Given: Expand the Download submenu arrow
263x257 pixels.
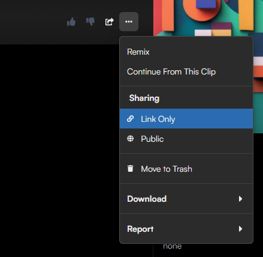Looking at the screenshot, I should click(240, 199).
